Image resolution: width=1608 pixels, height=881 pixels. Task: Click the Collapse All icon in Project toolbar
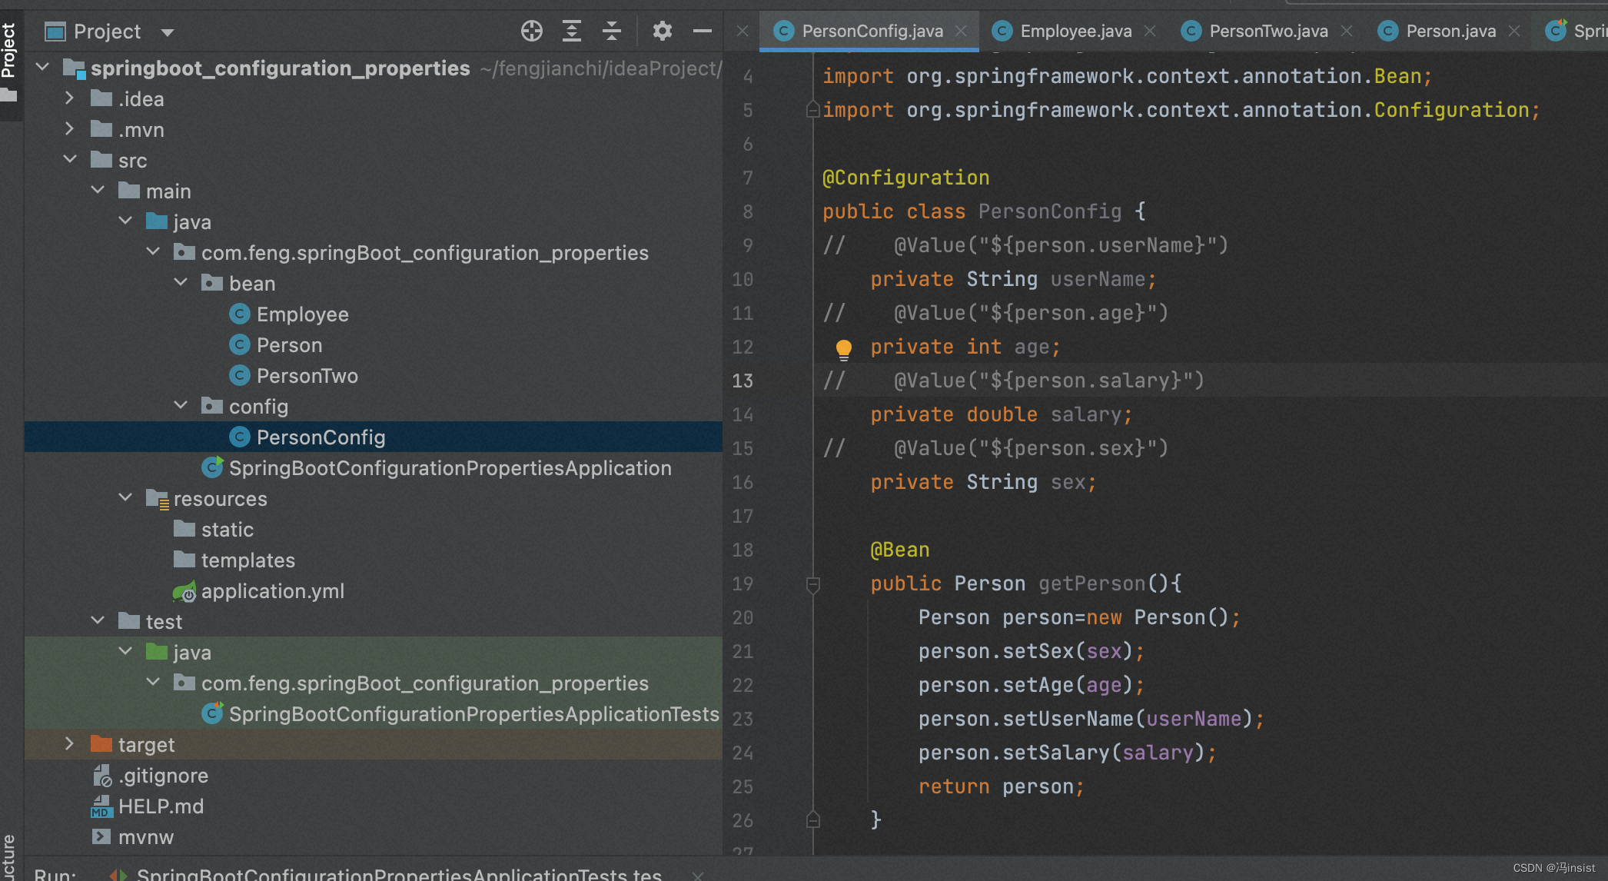coord(612,31)
